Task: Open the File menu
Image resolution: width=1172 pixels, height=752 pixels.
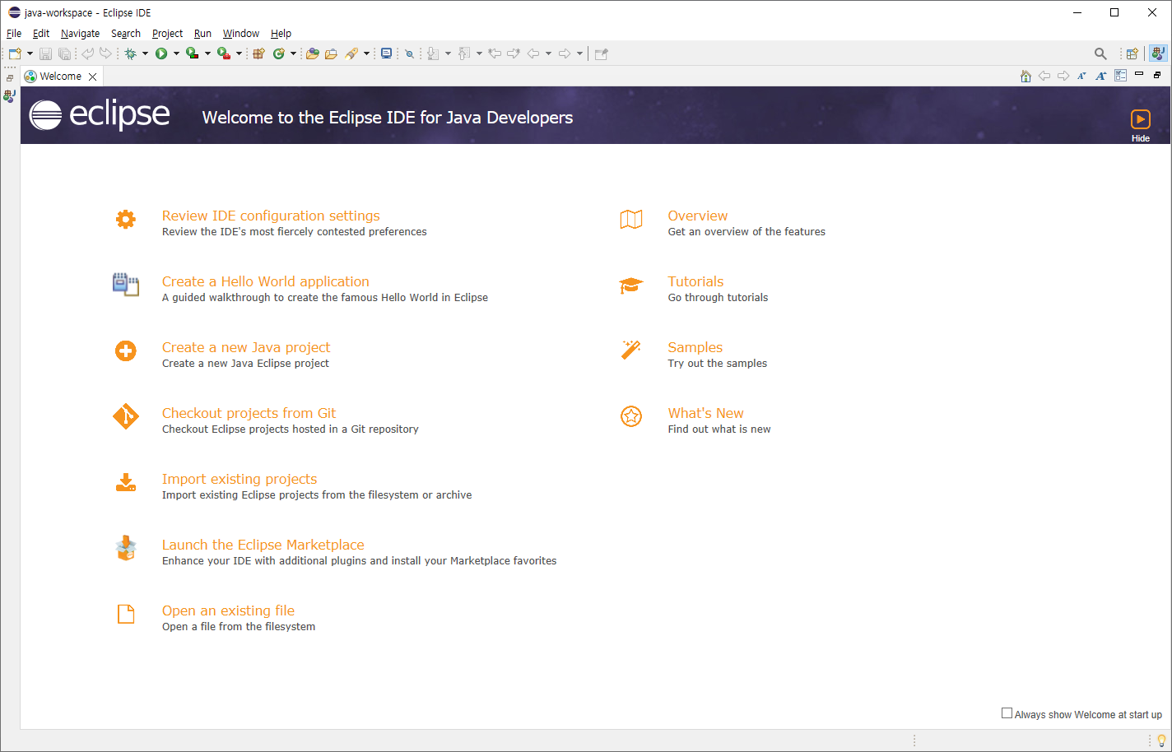Action: [x=14, y=34]
